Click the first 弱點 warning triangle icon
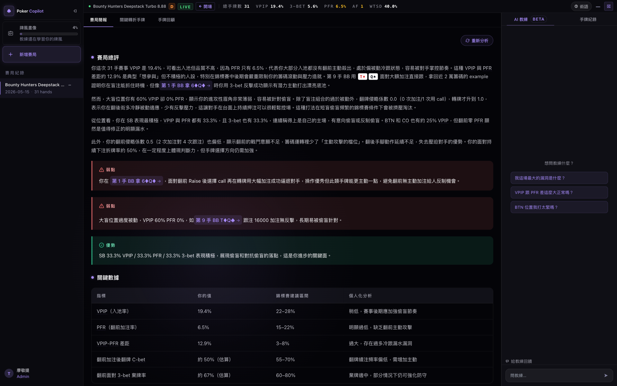617x386 pixels. click(x=102, y=170)
